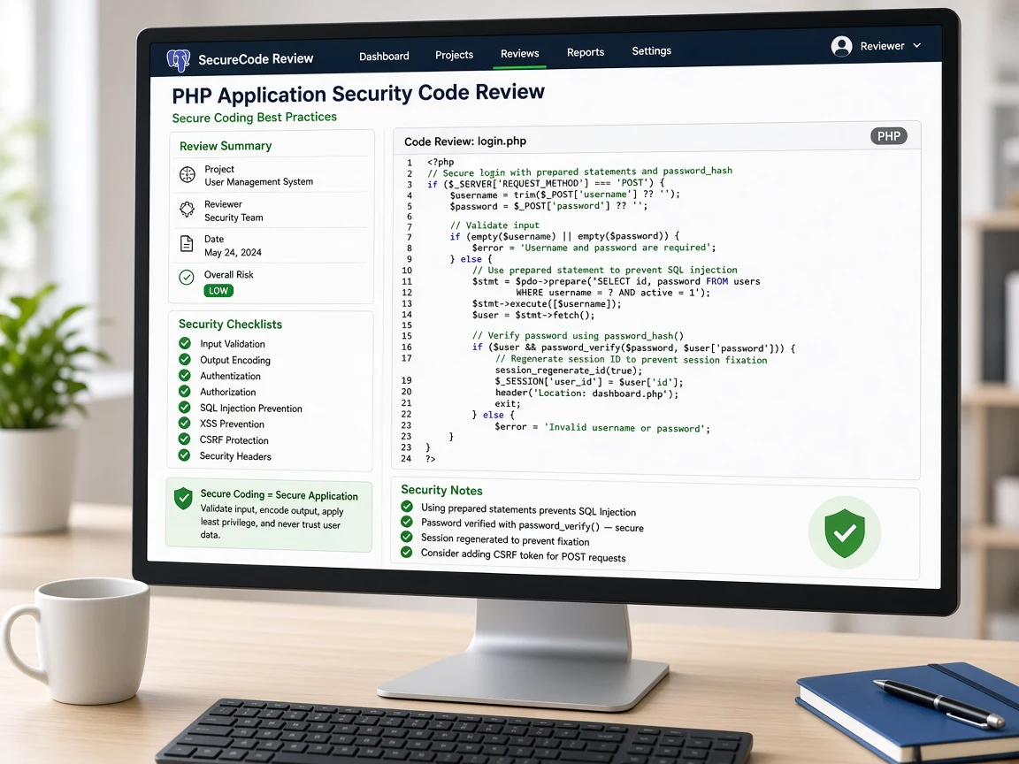Click 'Secure Coding = Secure Application' heading
The width and height of the screenshot is (1019, 764).
click(x=280, y=495)
